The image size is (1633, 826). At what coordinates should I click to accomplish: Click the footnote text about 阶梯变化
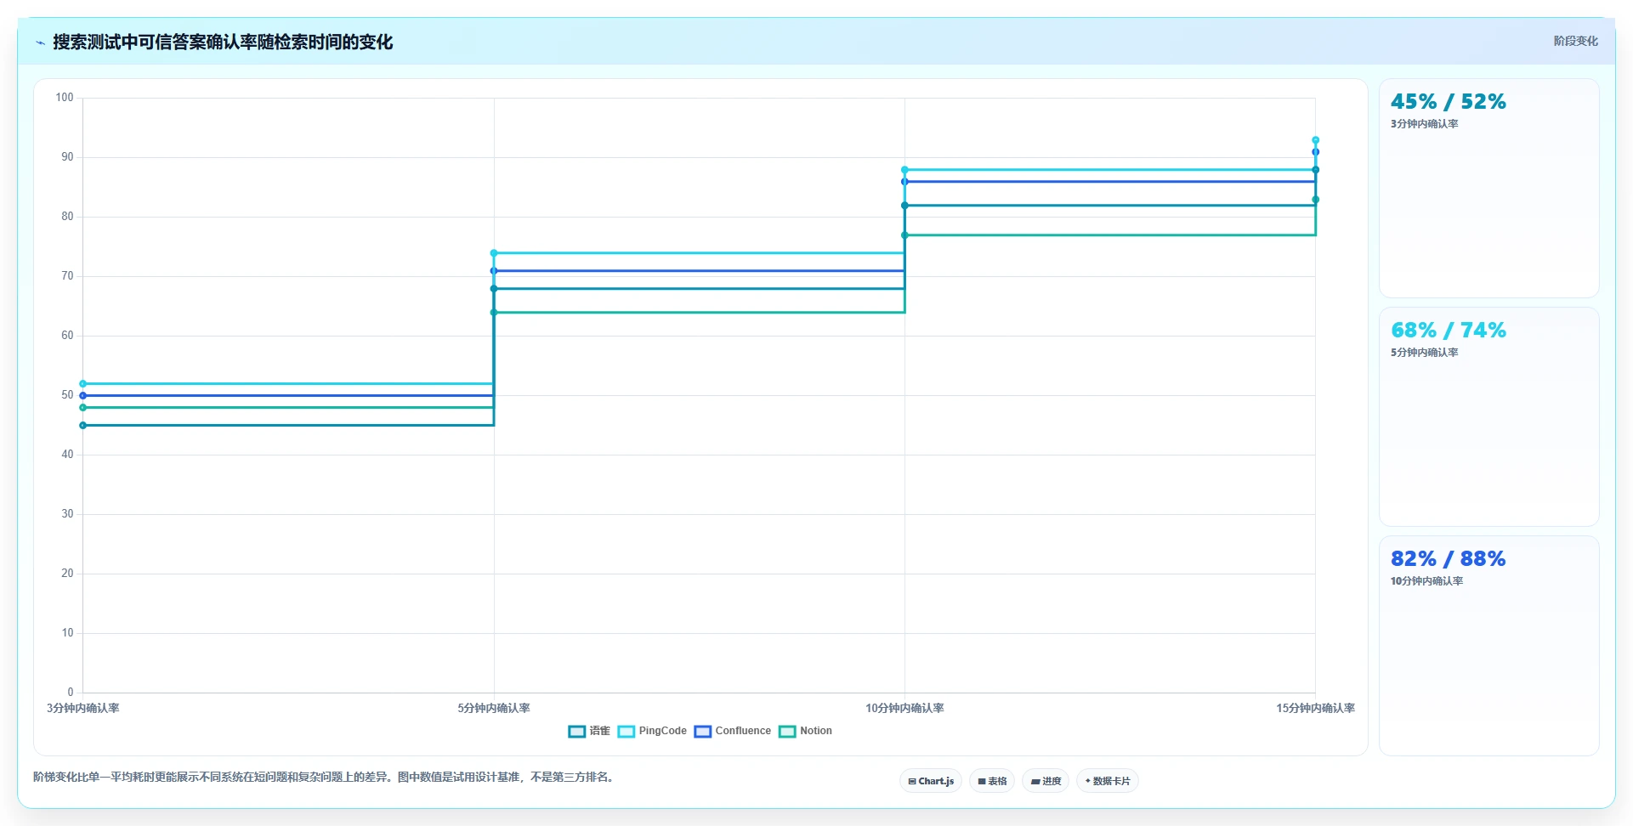tap(325, 777)
